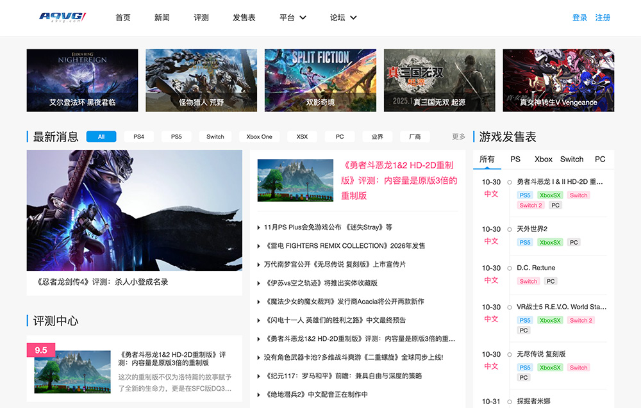Click the A9VG site logo
Viewport: 641px width, 408px height.
[62, 17]
